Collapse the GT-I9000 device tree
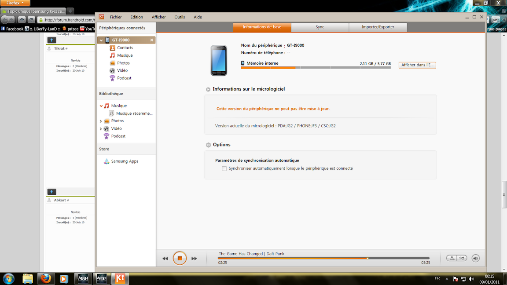Viewport: 507px width, 285px height. coord(101,40)
